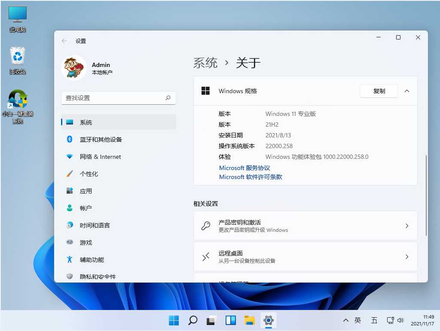Select the Gaming settings icon
This screenshot has width=440, height=331.
(70, 242)
